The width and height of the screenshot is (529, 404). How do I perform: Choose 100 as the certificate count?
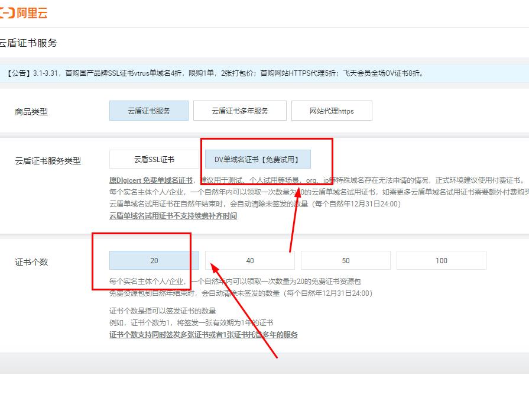pyautogui.click(x=441, y=260)
